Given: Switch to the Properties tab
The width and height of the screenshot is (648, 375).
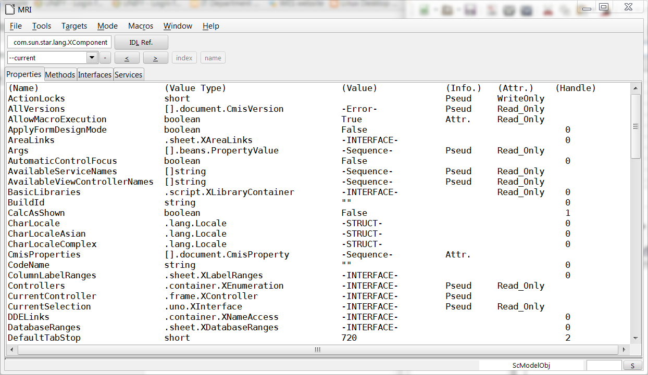Looking at the screenshot, I should coord(24,74).
